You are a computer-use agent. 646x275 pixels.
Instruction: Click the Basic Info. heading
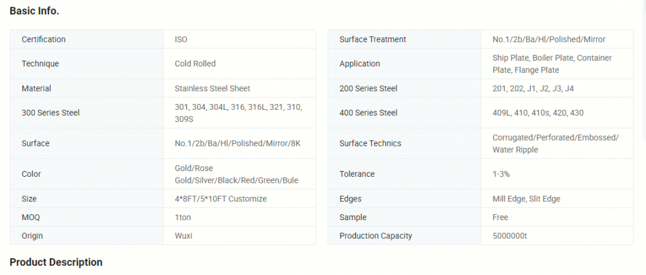coord(34,11)
